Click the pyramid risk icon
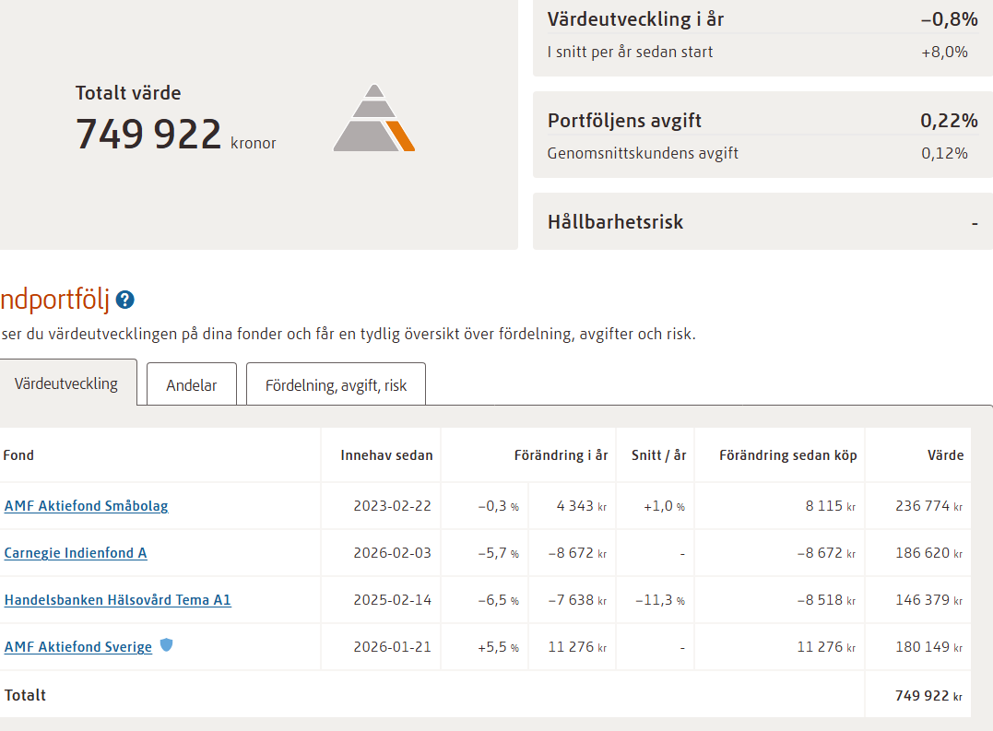 point(373,119)
